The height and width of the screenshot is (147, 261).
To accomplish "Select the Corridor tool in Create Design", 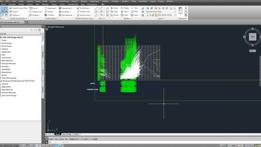I will pos(49,15).
